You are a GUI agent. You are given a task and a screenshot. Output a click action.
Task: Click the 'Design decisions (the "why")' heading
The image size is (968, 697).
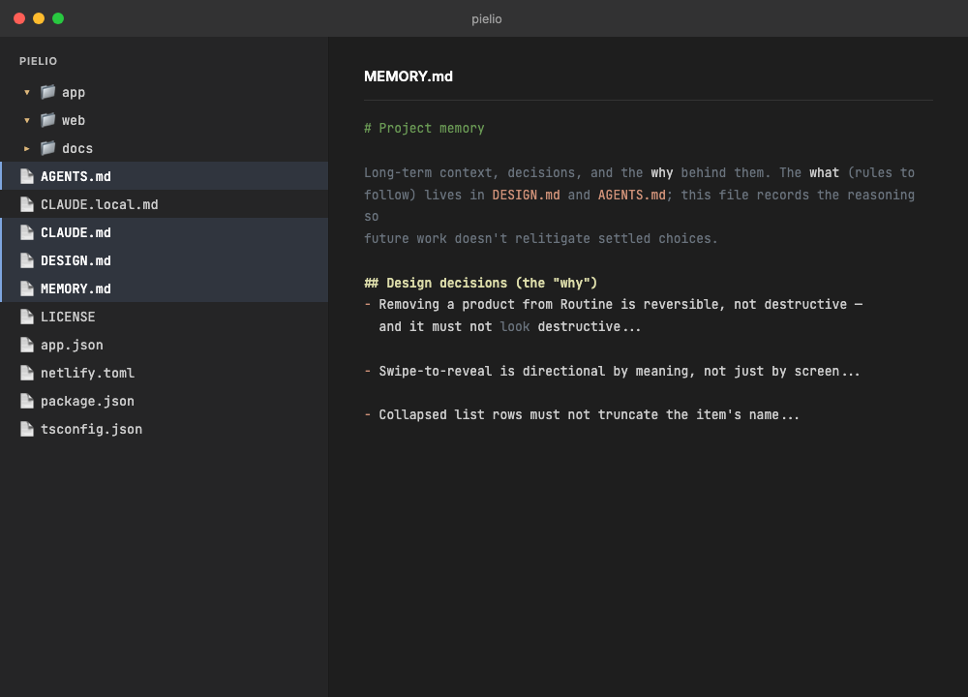480,283
